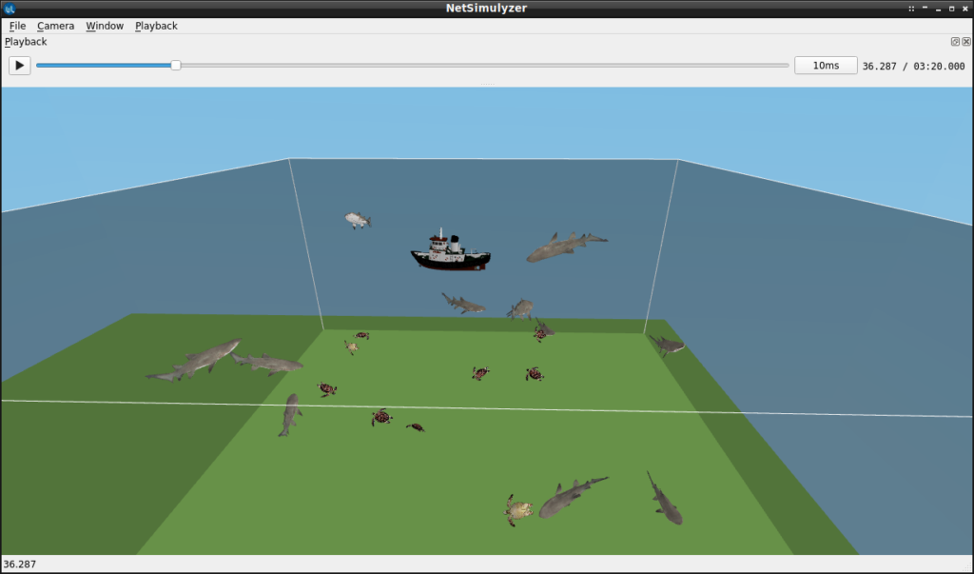Float the Playback dock panel
The image size is (974, 574).
[955, 42]
